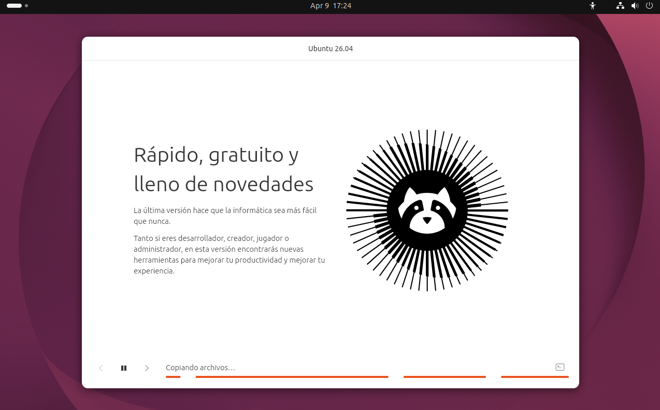Click the paragraph starting "Tanto si eres desarrollador"
660x410 pixels.
(x=229, y=254)
